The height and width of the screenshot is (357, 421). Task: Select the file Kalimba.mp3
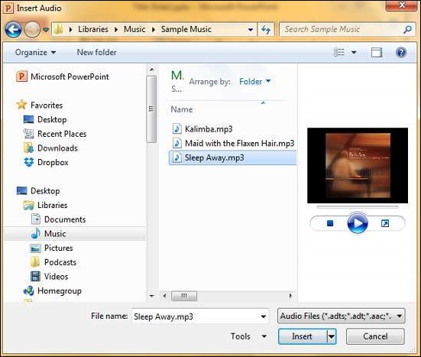[x=209, y=129]
